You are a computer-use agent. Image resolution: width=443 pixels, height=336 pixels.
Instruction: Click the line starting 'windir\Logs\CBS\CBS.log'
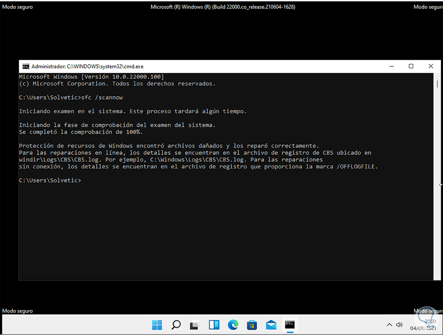pyautogui.click(x=171, y=160)
